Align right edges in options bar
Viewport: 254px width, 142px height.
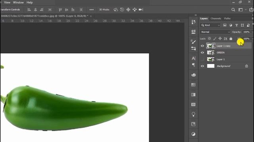click(42, 9)
